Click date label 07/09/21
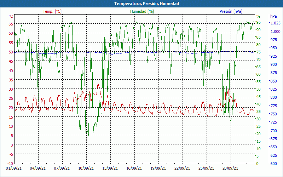 pos(62,168)
